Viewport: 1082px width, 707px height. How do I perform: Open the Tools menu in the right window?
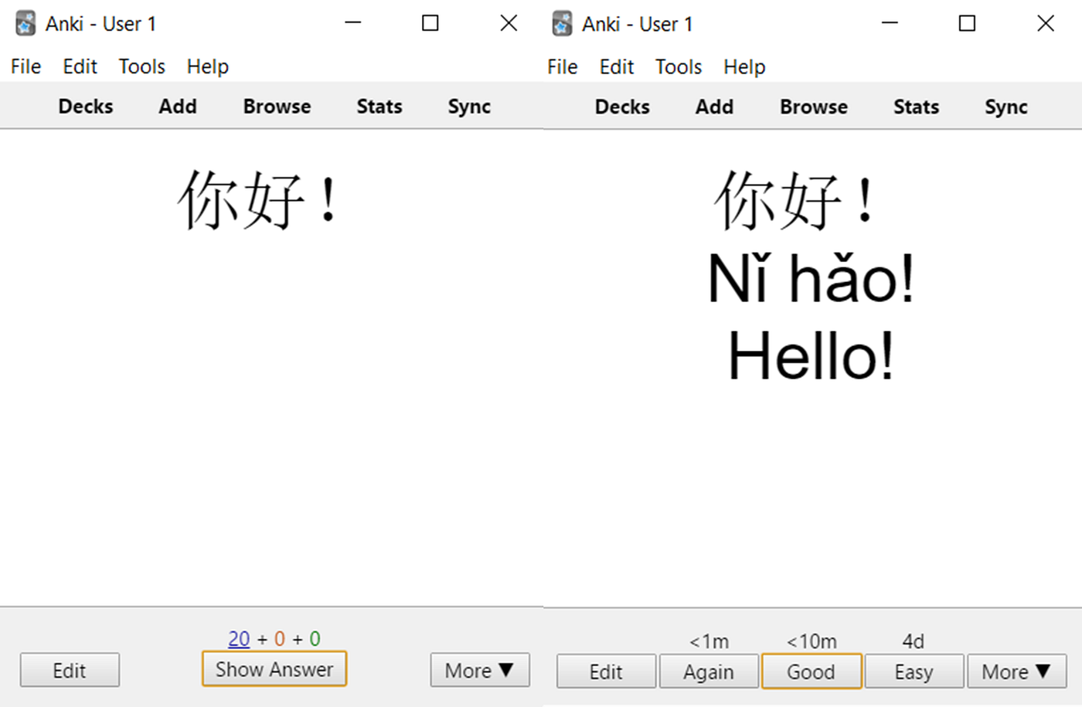click(678, 66)
